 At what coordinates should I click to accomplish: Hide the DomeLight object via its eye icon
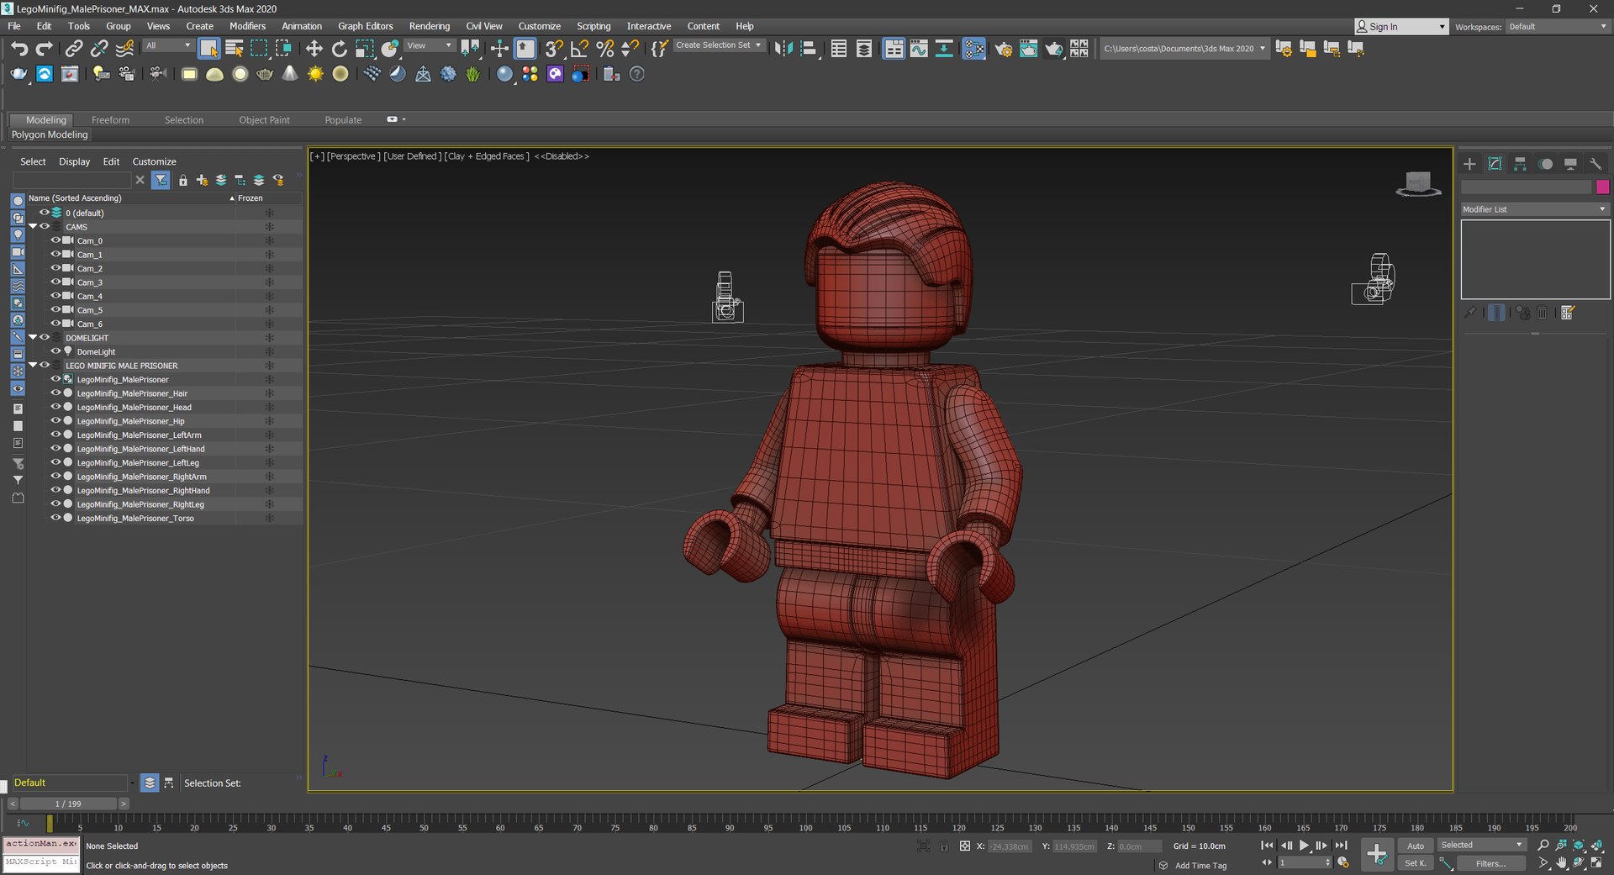(55, 351)
